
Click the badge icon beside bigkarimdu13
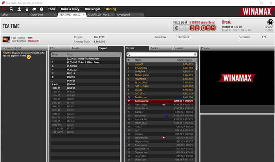pos(163,138)
